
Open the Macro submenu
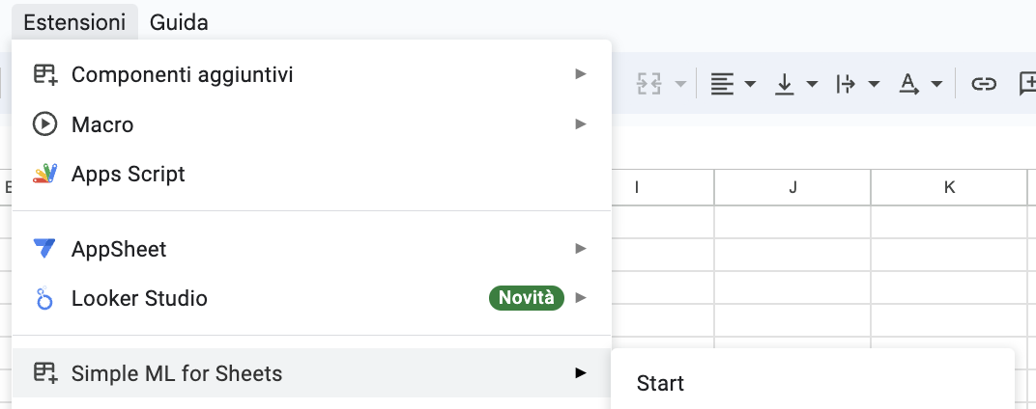point(311,124)
